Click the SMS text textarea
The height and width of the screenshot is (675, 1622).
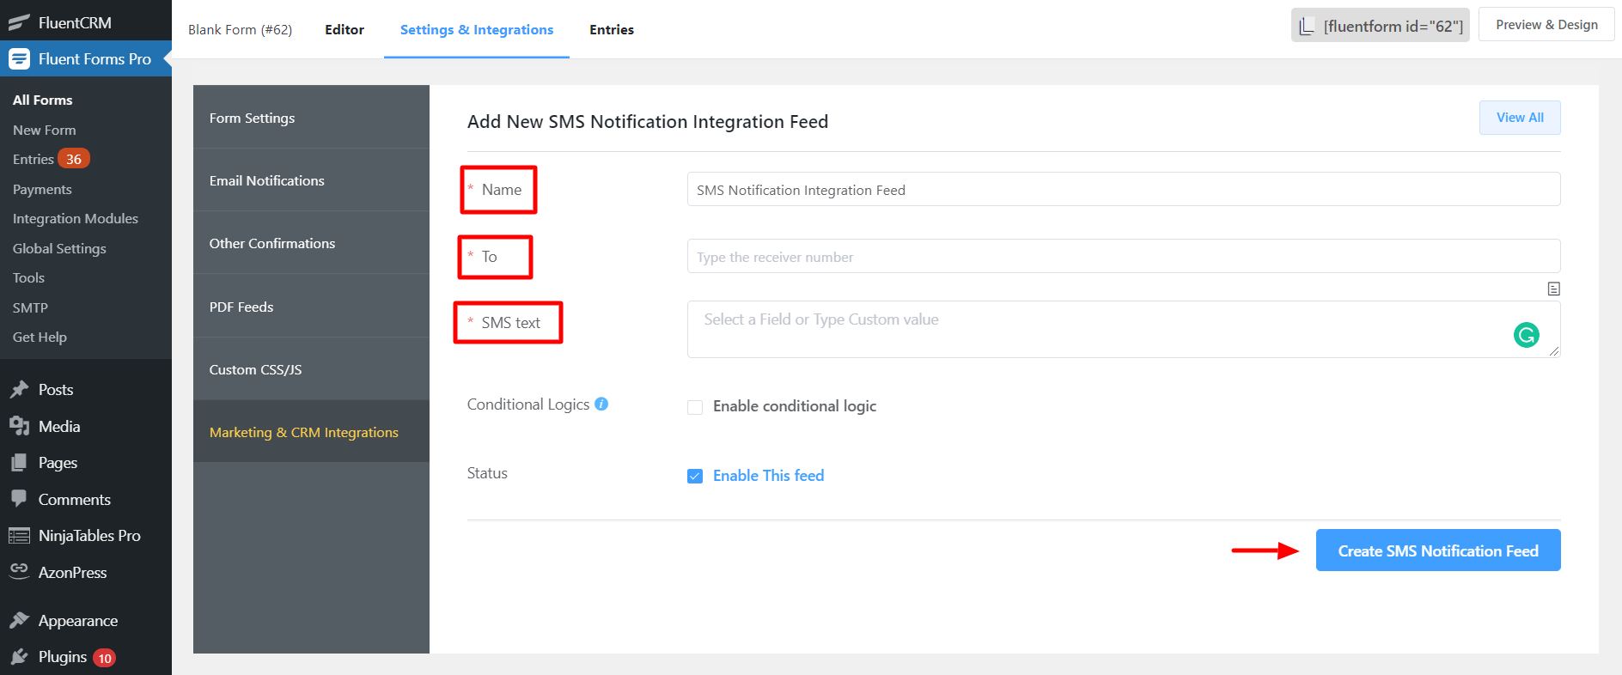1124,329
